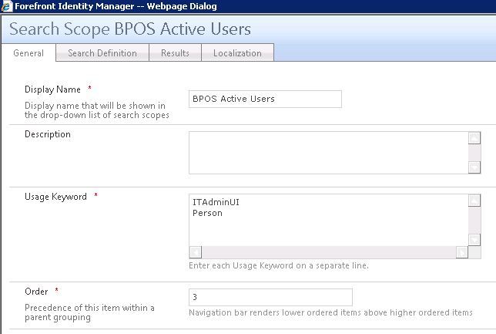Image resolution: width=496 pixels, height=334 pixels.
Task: Click the 'Navigation bar renders lower ordered' hint
Action: [330, 312]
